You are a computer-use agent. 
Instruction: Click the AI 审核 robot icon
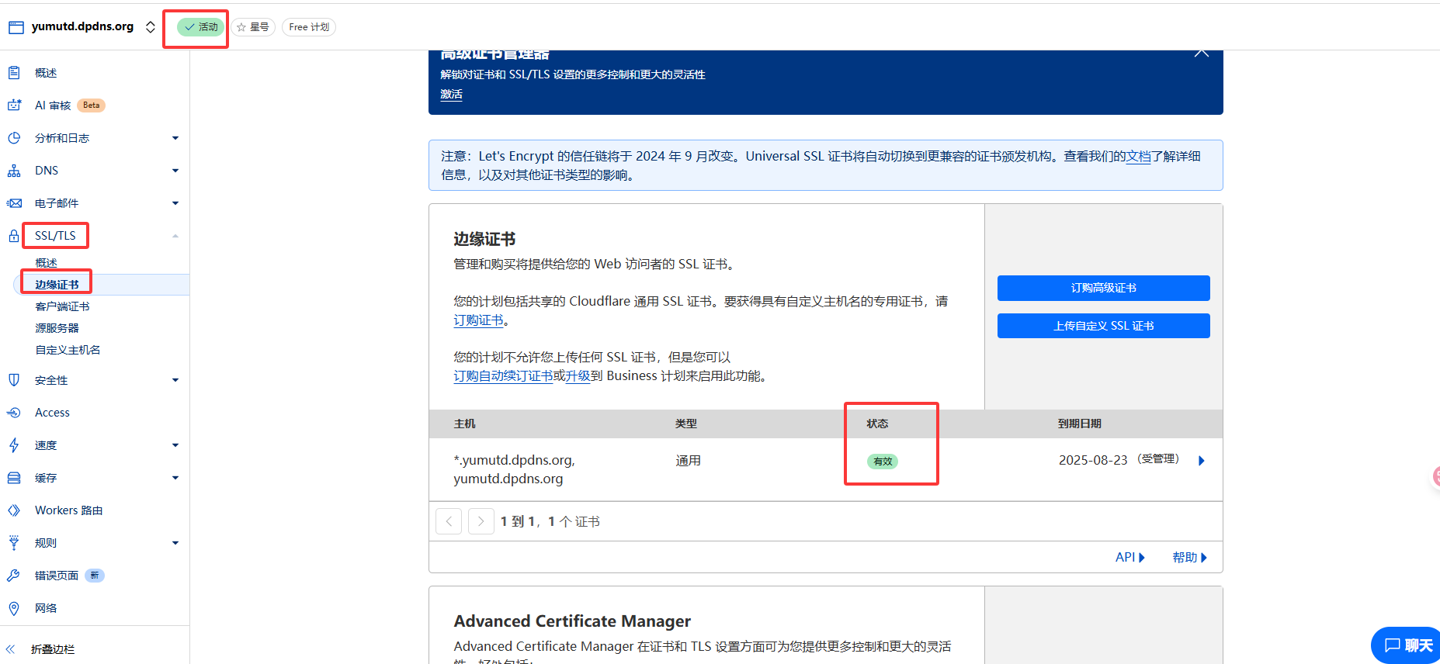tap(14, 105)
